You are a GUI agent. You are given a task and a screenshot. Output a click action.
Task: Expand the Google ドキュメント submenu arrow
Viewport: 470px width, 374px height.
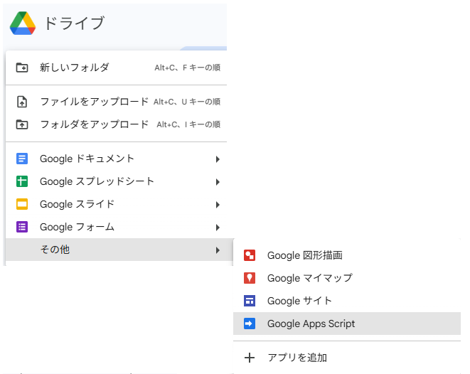click(218, 159)
